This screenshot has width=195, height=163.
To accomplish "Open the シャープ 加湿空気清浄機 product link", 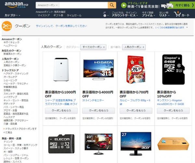I will [61, 102].
